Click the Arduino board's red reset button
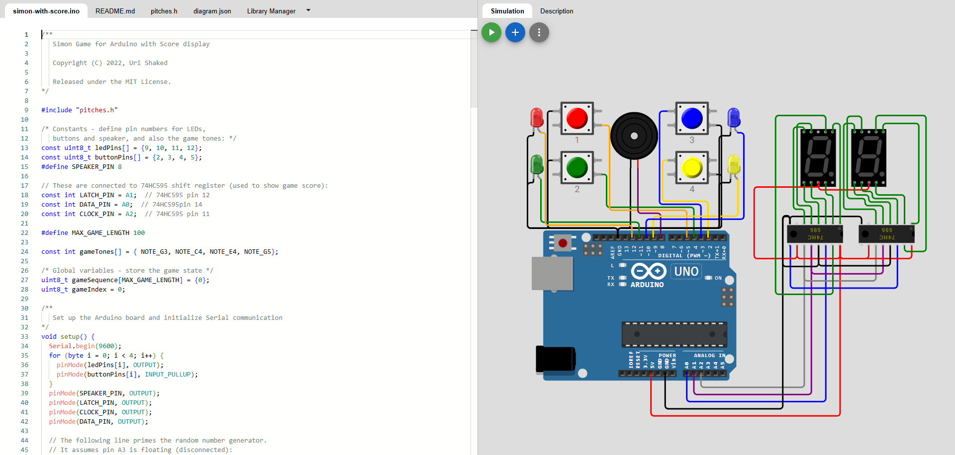The height and width of the screenshot is (455, 955). [563, 243]
